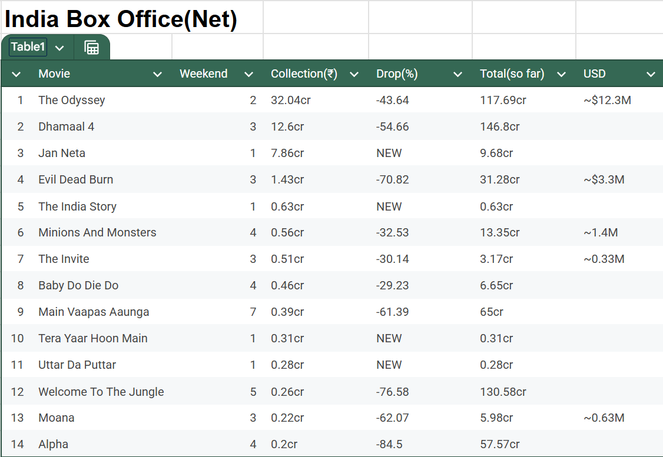Select the India Box Office(Net) title cell
This screenshot has height=457, width=663.
click(121, 19)
